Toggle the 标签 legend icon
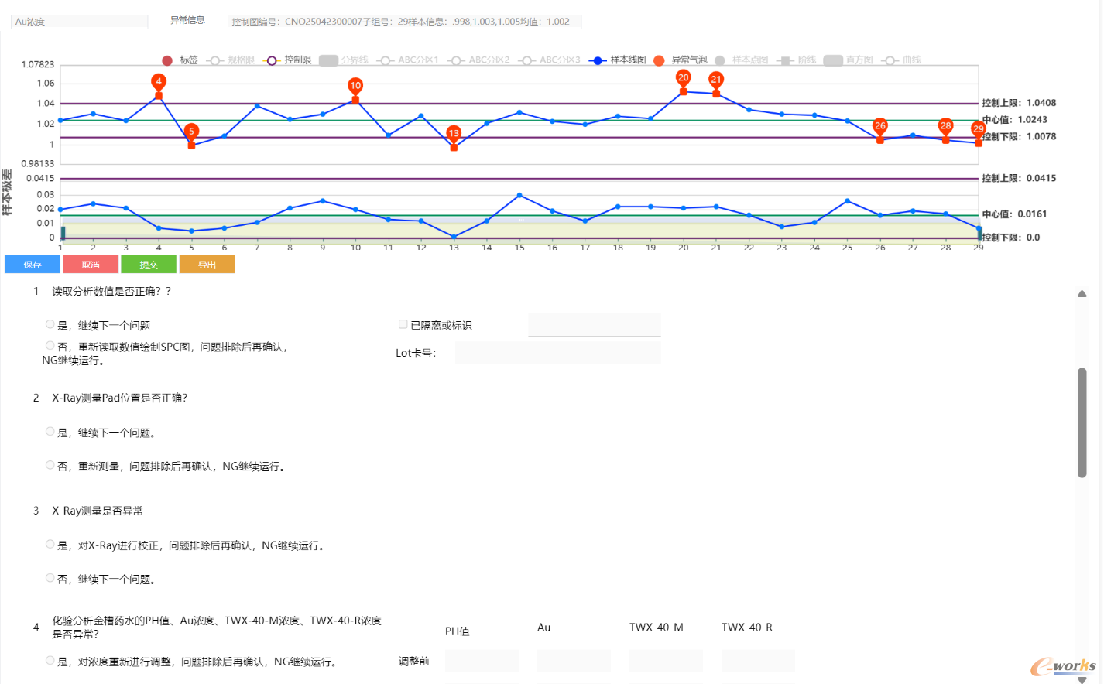The width and height of the screenshot is (1104, 684). (x=167, y=60)
